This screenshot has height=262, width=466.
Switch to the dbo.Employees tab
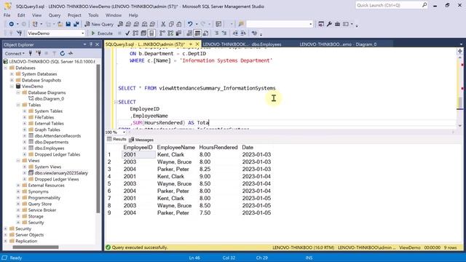pos(242,44)
